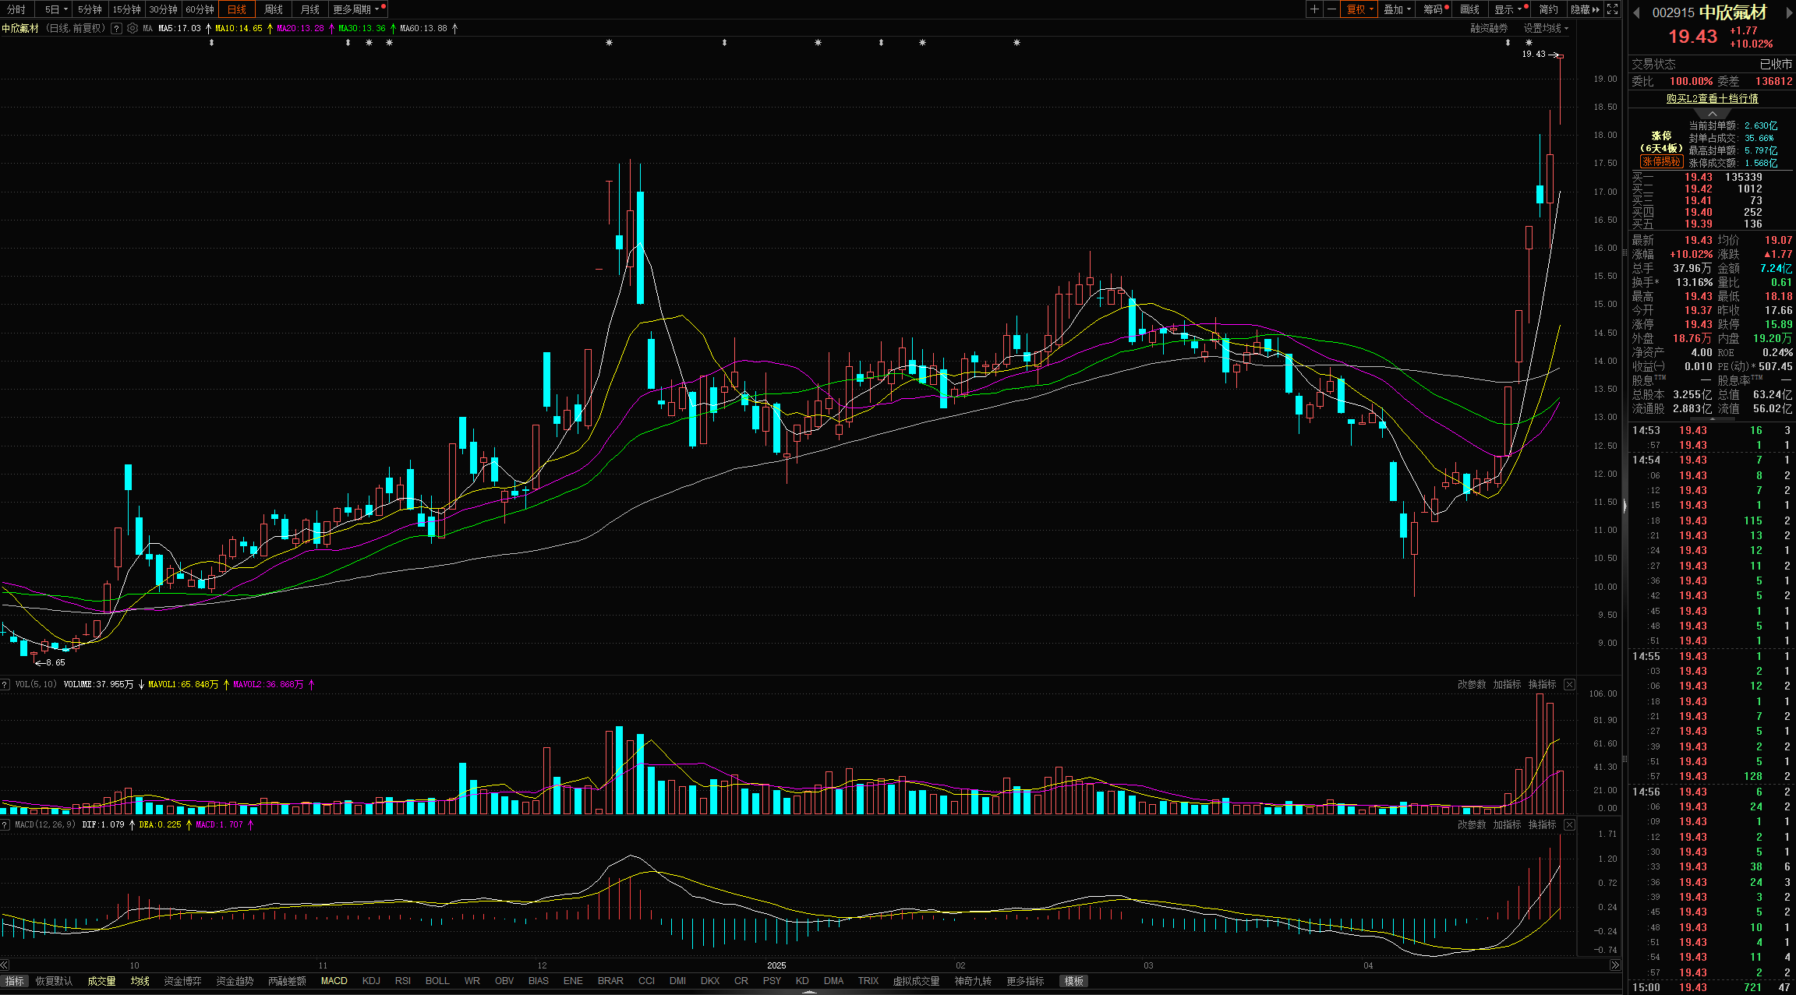The width and height of the screenshot is (1796, 995).
Task: Open the MA settings gear icon
Action: 133,28
